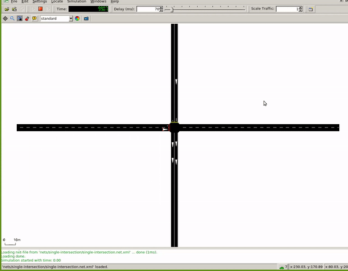Click the SUMO application icon beside File

coord(6,1)
